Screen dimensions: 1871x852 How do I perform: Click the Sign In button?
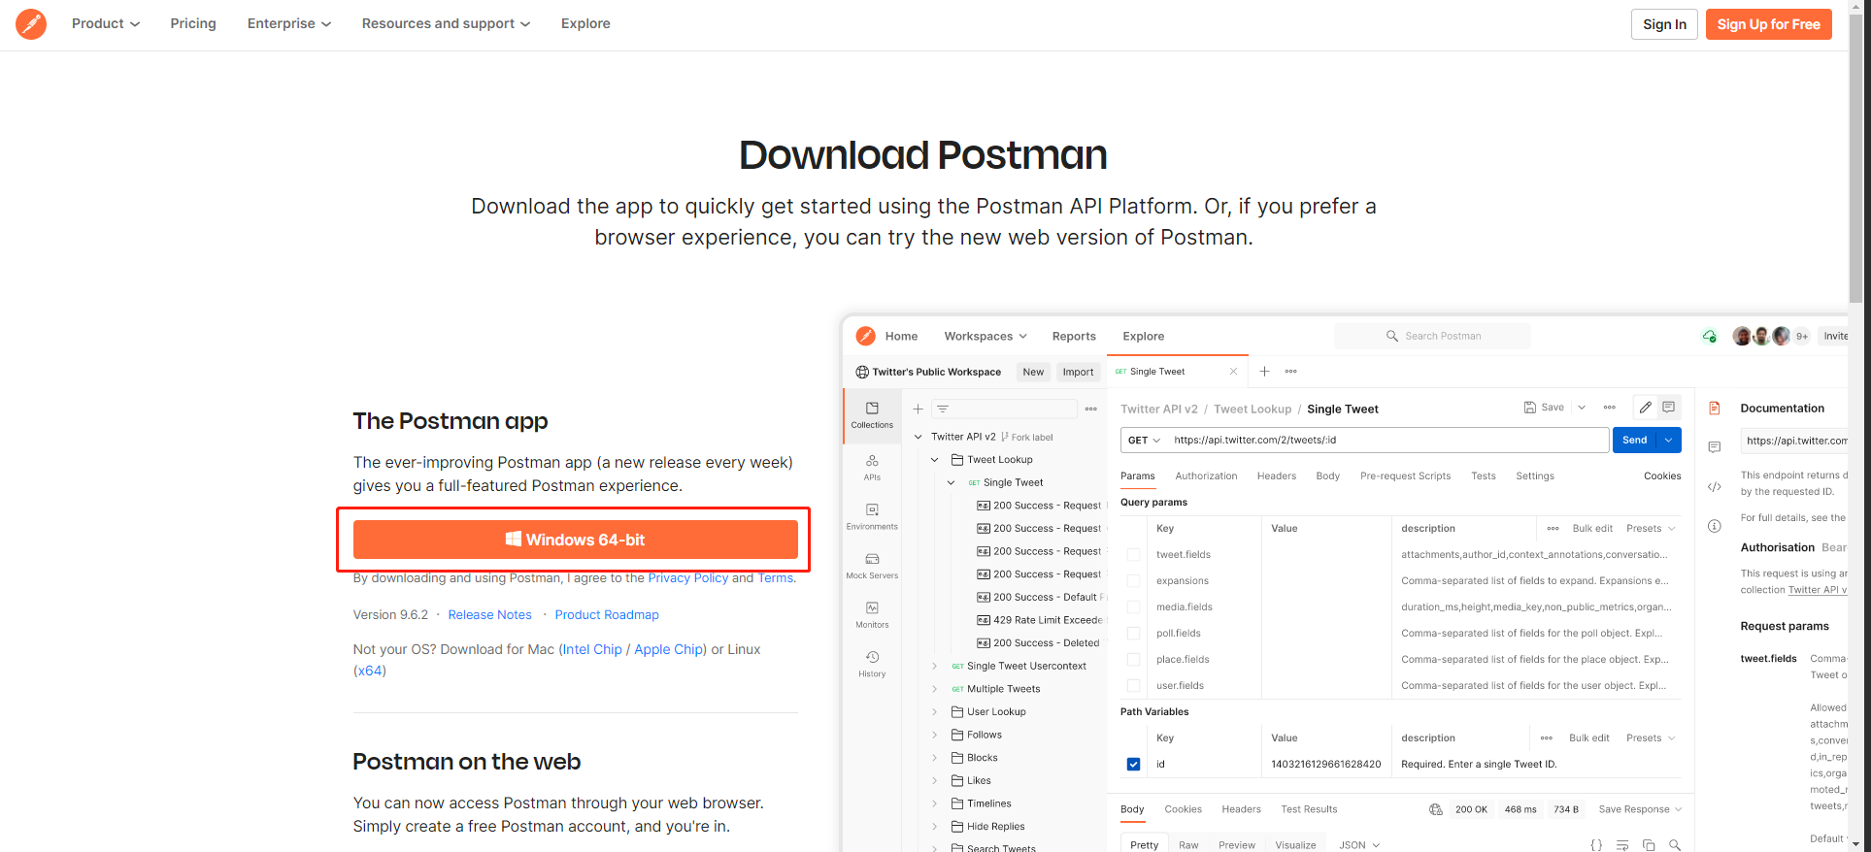click(1664, 24)
